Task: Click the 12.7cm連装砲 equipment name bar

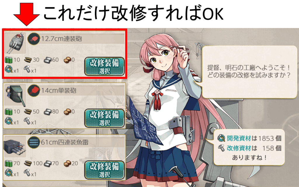Action: click(x=82, y=39)
